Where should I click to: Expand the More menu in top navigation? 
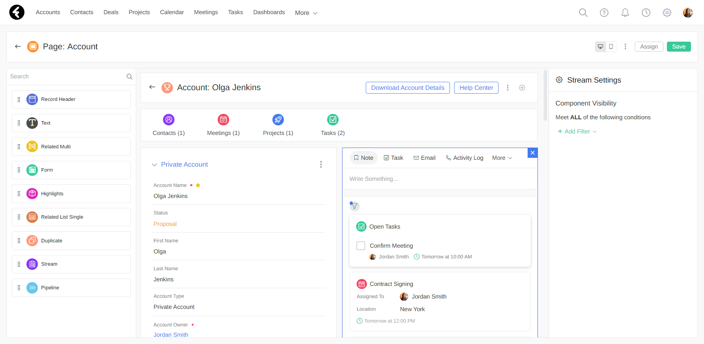pos(306,13)
